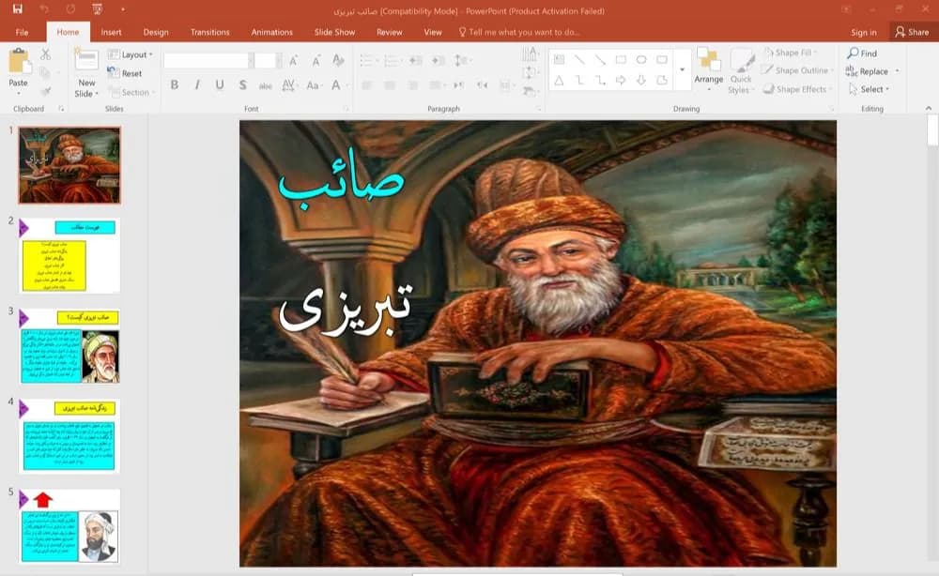
Task: Open the File tab
Action: 23,32
